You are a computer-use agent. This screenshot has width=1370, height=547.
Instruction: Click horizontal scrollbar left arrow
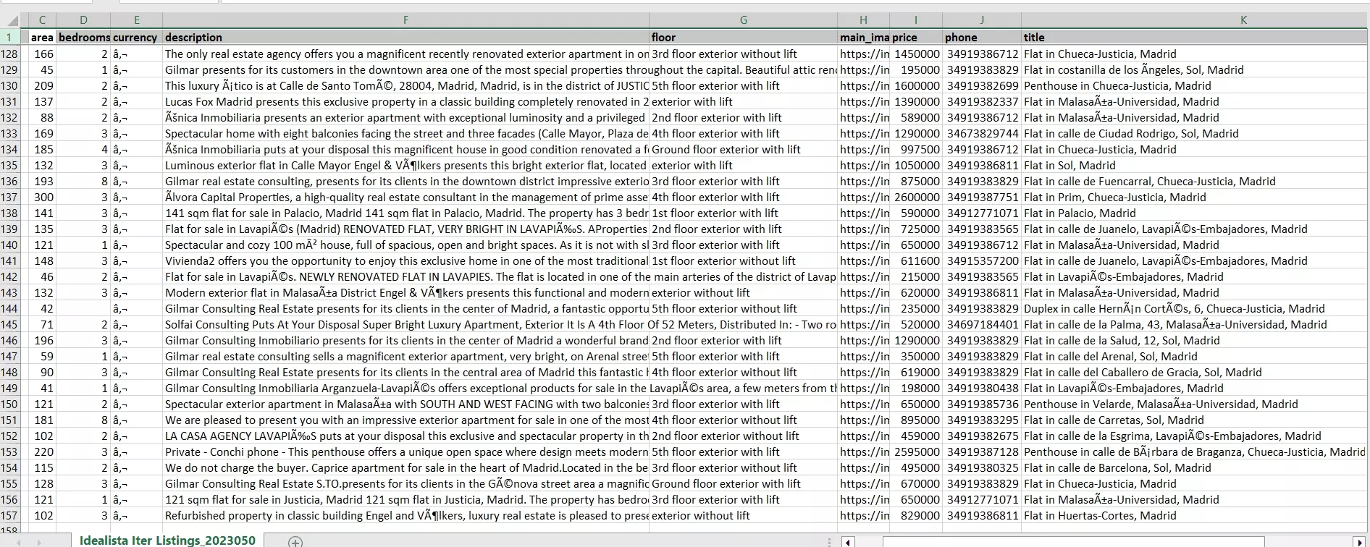pyautogui.click(x=848, y=541)
